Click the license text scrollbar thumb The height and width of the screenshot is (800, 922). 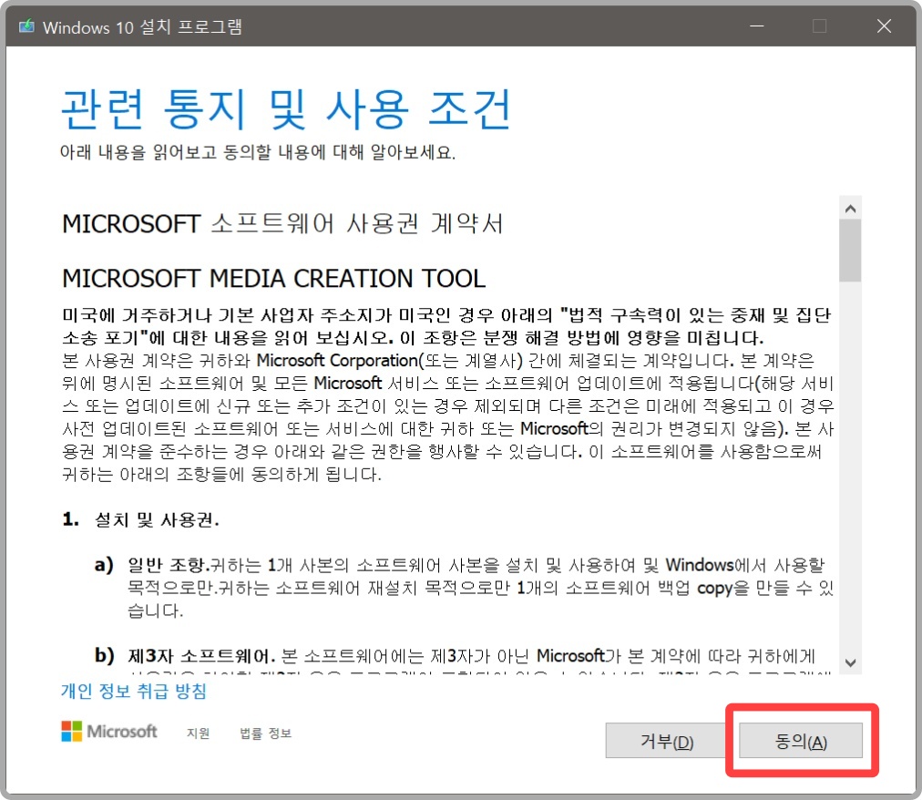tap(850, 251)
